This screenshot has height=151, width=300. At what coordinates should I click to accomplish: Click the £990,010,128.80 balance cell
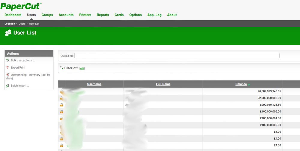point(243,105)
